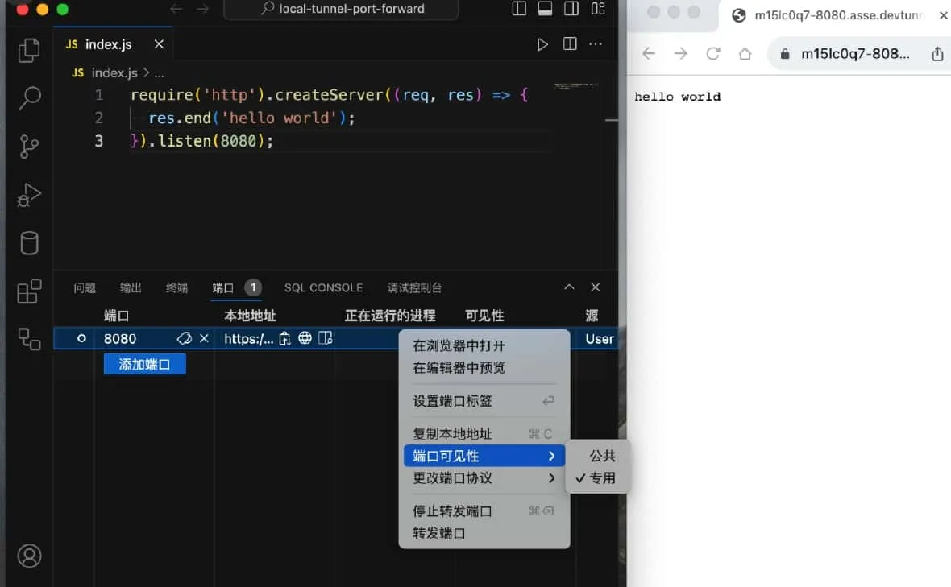
Task: Click the globe icon to open in browser
Action: click(305, 339)
